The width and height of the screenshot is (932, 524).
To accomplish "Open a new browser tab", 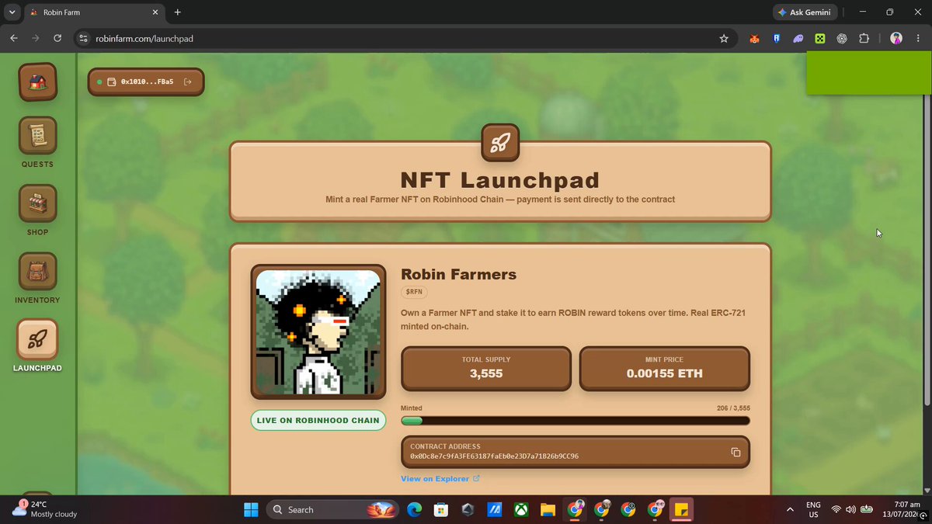I will [178, 12].
